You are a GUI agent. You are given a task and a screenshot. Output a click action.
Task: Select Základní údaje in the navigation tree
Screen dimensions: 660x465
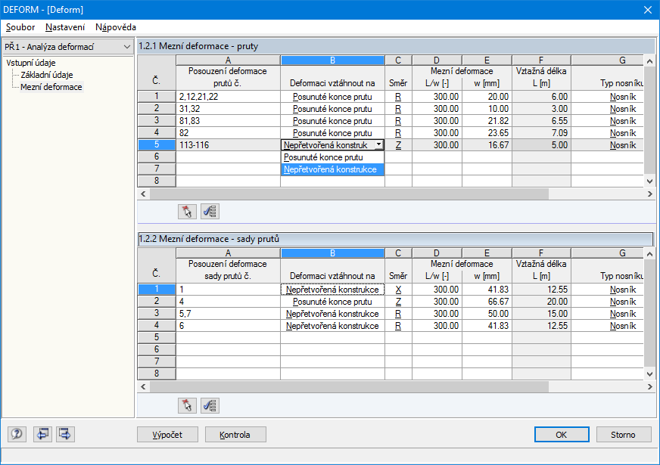(45, 74)
